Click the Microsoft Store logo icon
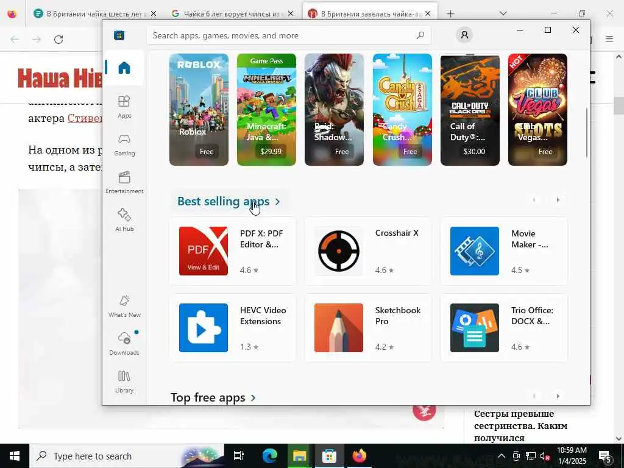Viewport: 624px width, 468px height. click(119, 35)
